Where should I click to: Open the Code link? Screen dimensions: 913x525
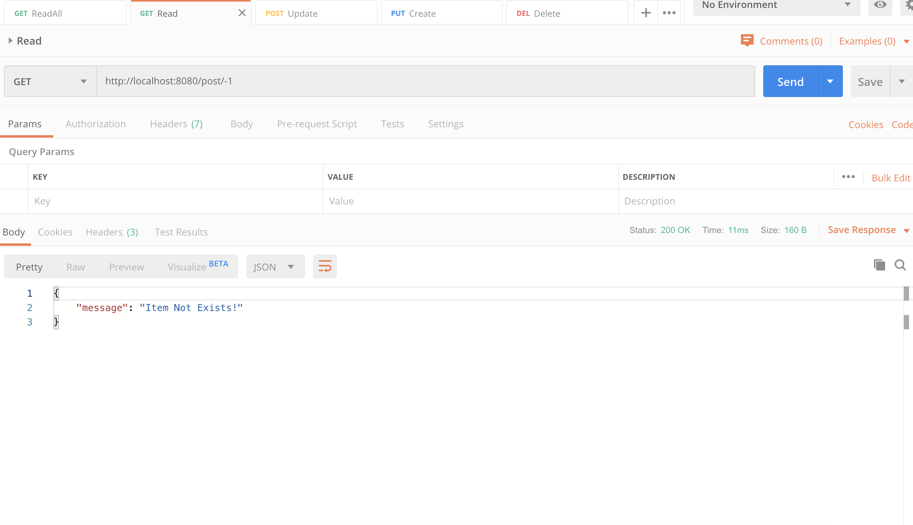click(902, 124)
